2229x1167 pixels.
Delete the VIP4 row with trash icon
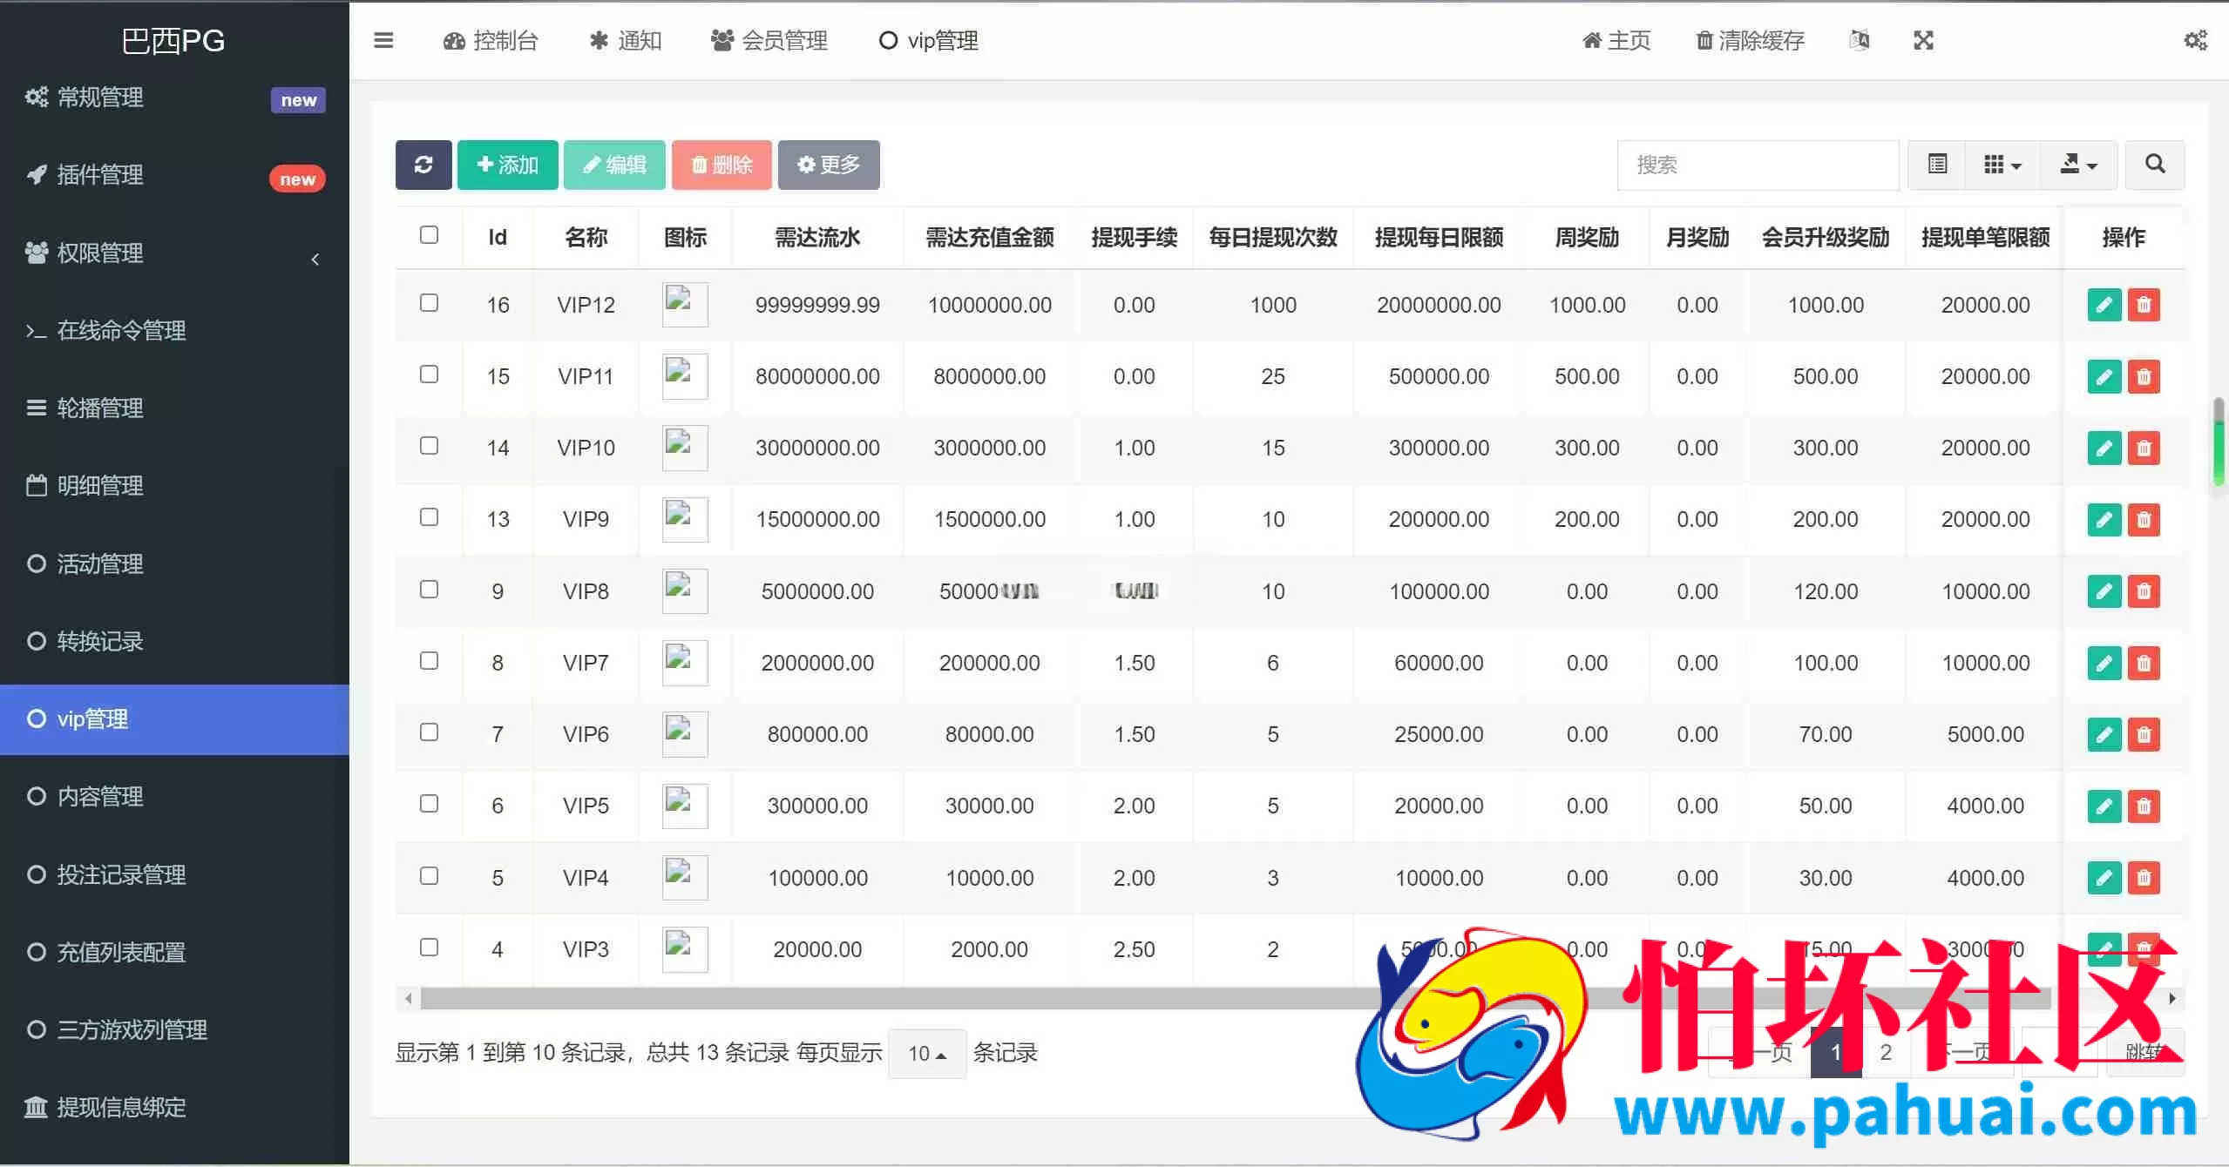coord(2144,878)
